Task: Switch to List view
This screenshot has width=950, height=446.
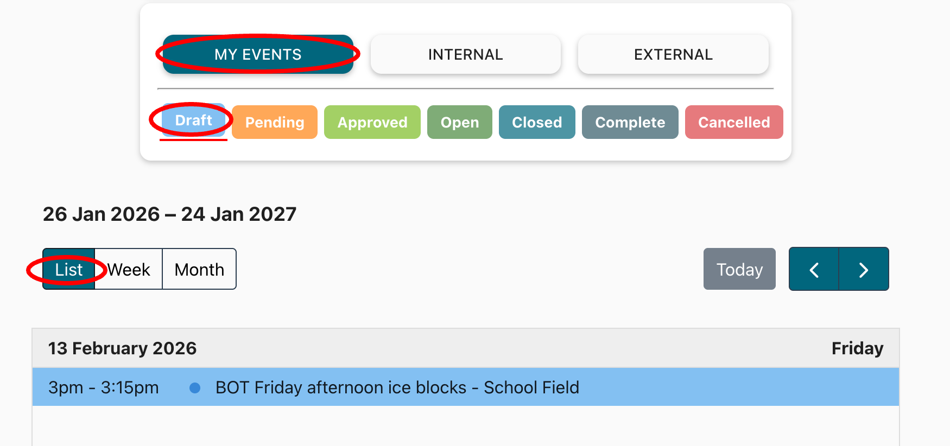Action: click(x=69, y=269)
